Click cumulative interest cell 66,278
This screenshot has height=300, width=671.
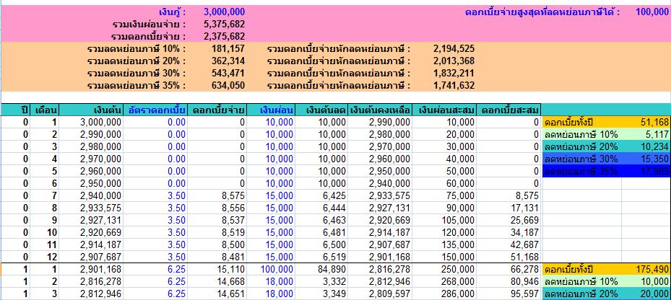tap(508, 270)
